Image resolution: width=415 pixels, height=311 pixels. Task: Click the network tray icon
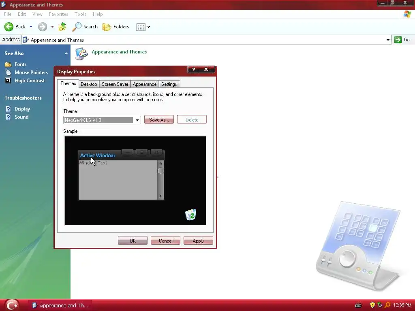tap(380, 305)
